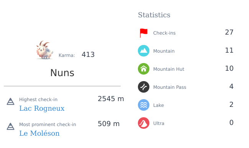Screen dimensions: 249x148
Task: Click the Statistics section heading
Action: (154, 15)
